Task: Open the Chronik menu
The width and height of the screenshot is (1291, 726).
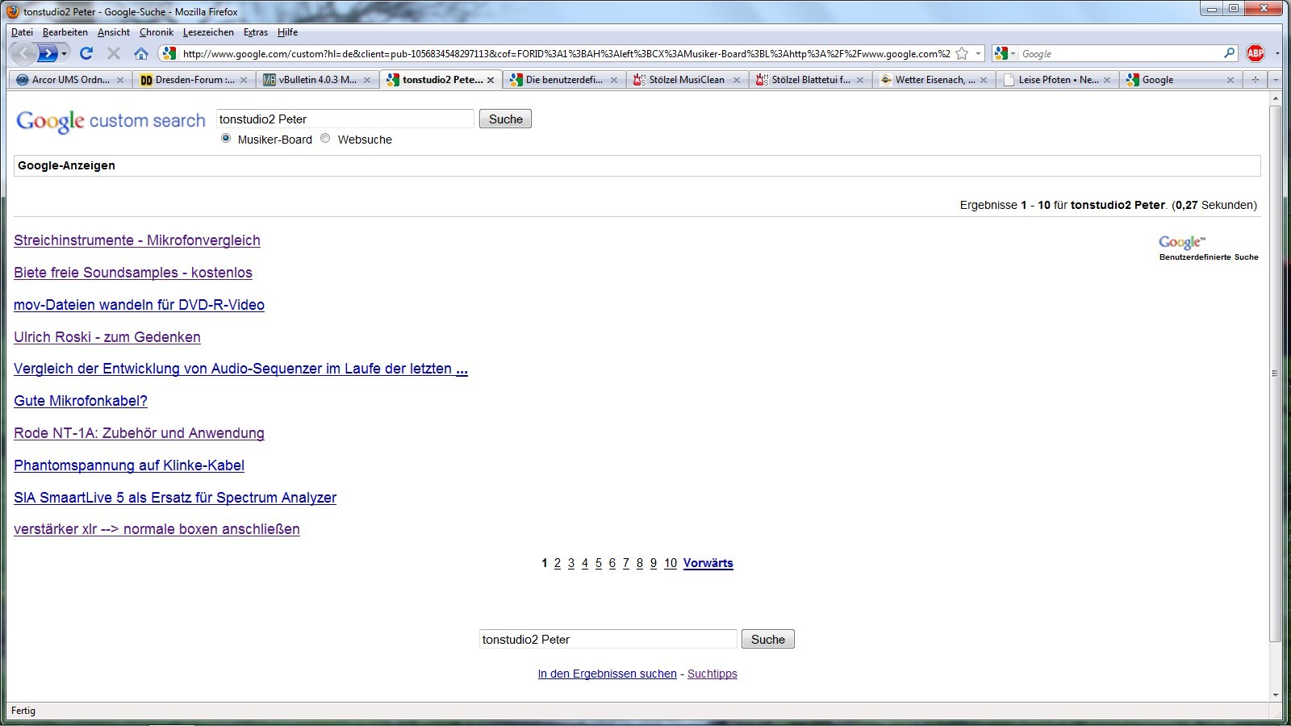Action: (x=157, y=32)
